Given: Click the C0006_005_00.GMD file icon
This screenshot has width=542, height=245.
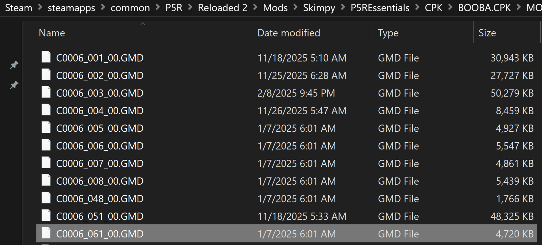Looking at the screenshot, I should tap(46, 128).
